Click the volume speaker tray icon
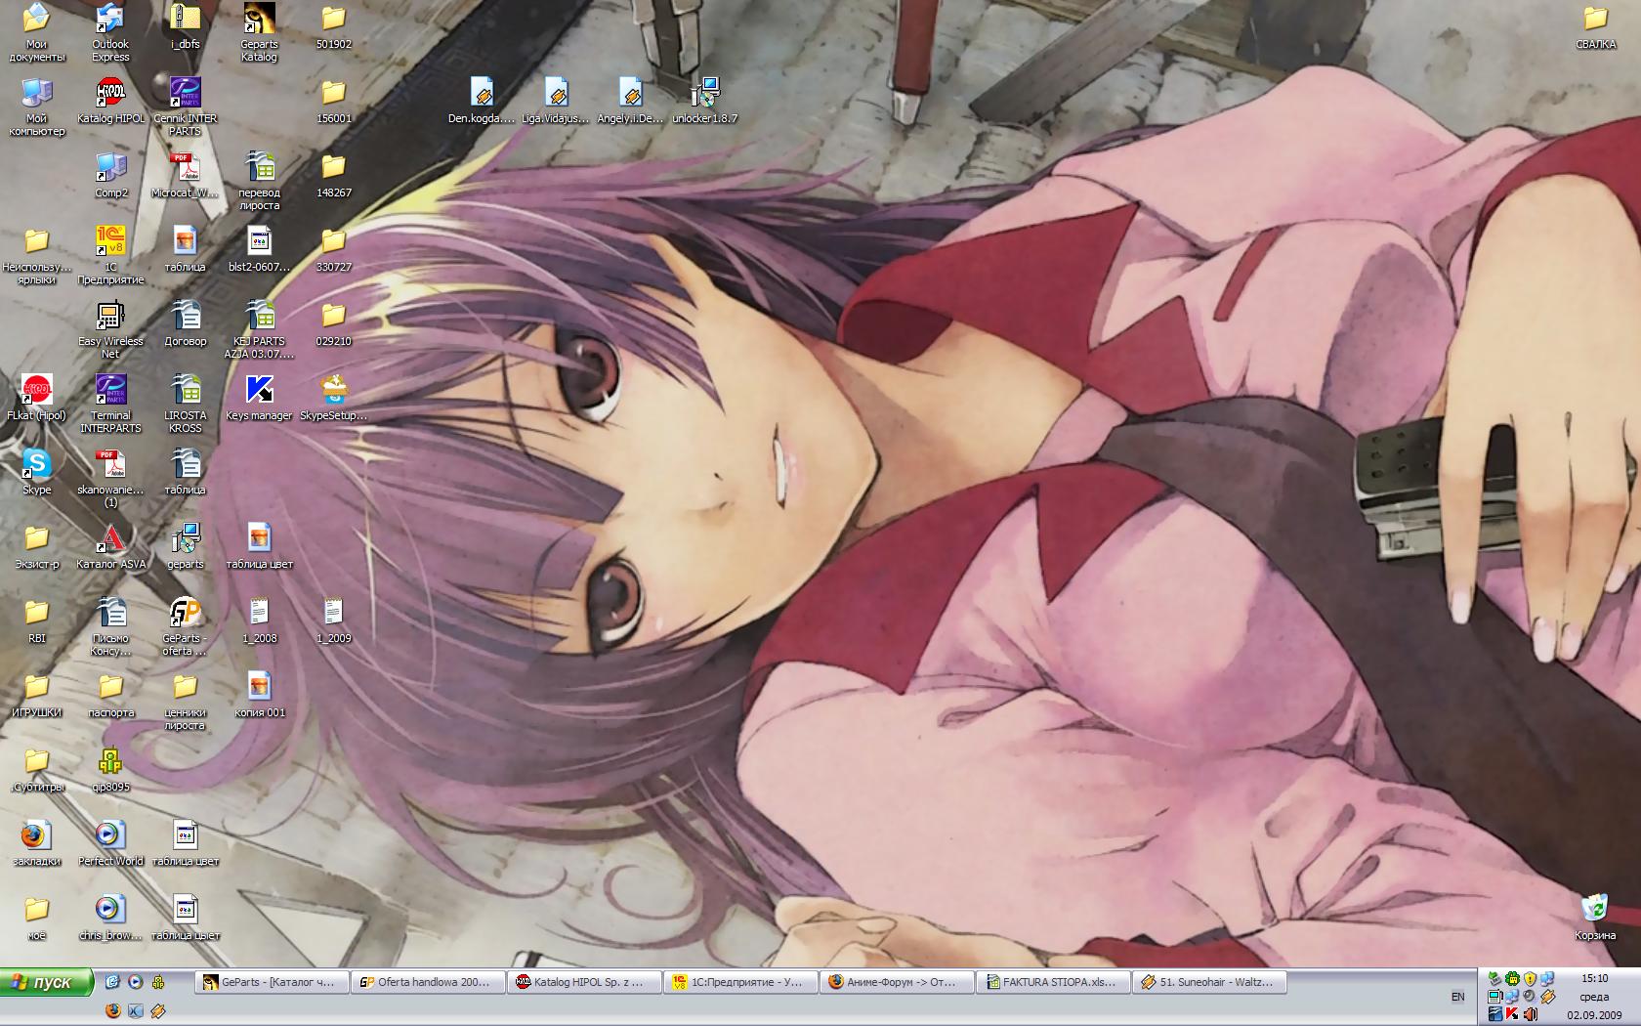This screenshot has width=1641, height=1026. coord(1530,1014)
